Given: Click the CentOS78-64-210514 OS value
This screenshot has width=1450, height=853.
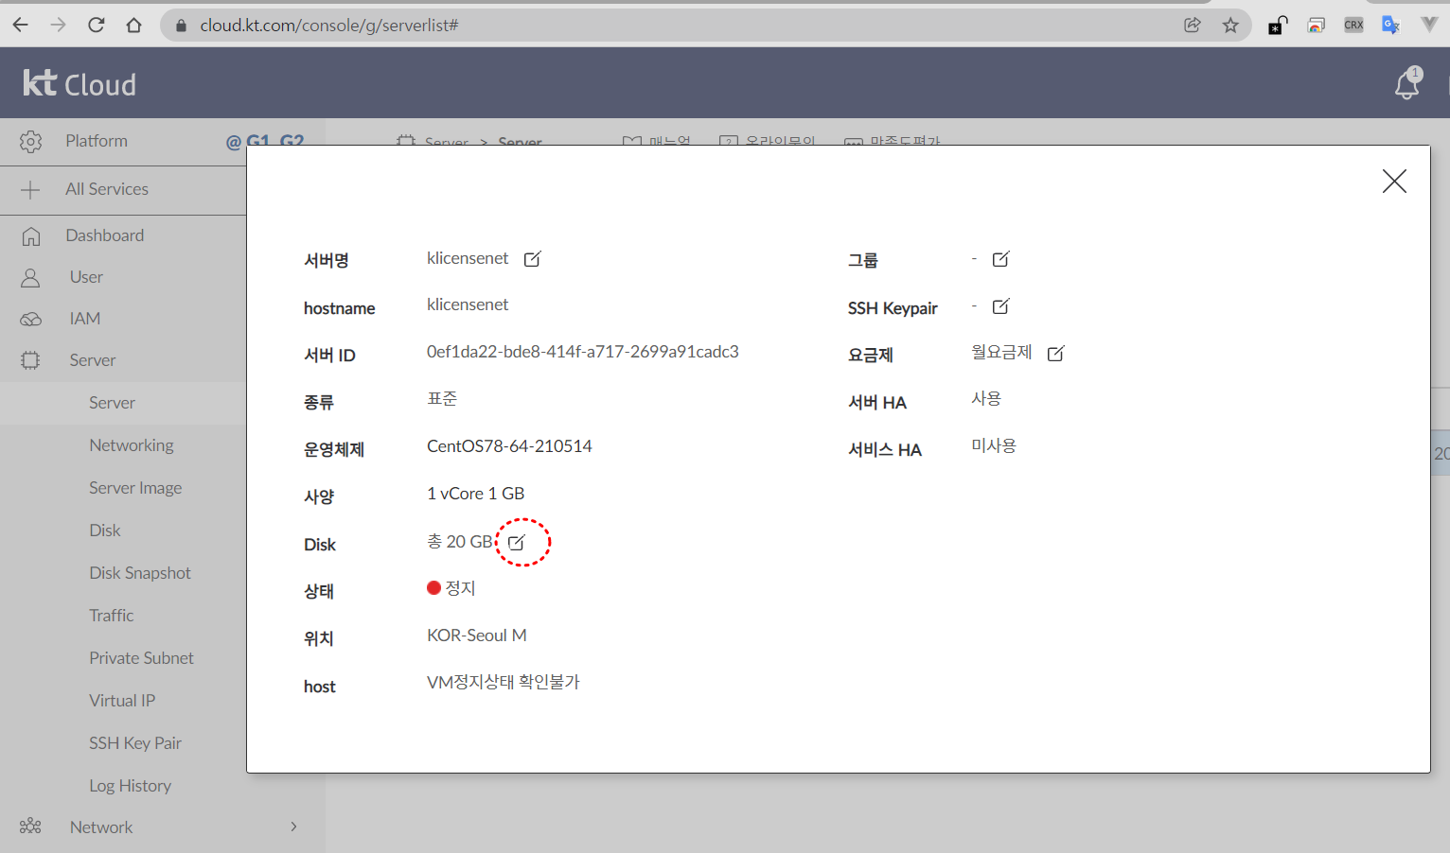Looking at the screenshot, I should coord(509,446).
